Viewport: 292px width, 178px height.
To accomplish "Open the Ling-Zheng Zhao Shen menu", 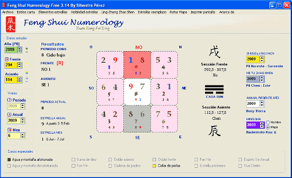I will (118, 12).
